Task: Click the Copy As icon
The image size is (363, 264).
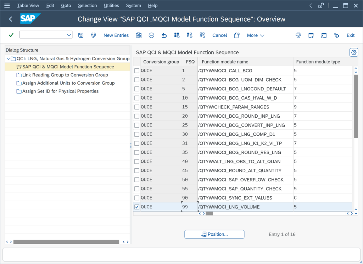Action: [139, 35]
